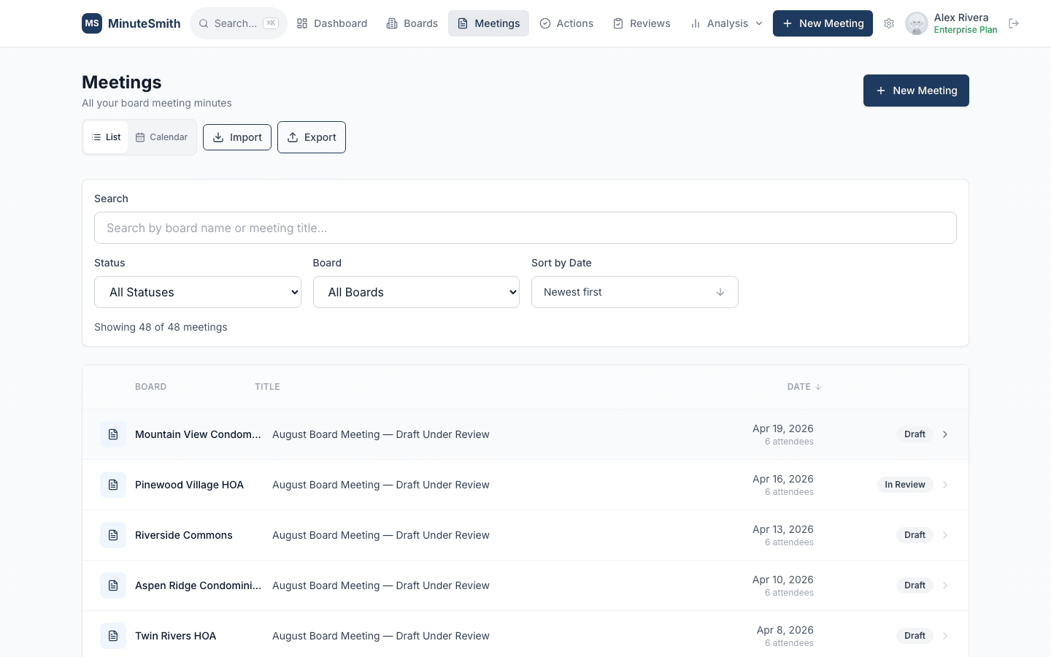
Task: Click the sign-out icon at top right
Action: (x=1014, y=23)
